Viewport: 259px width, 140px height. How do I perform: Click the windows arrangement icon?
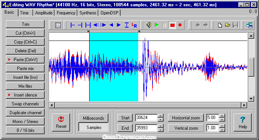[x=249, y=25]
